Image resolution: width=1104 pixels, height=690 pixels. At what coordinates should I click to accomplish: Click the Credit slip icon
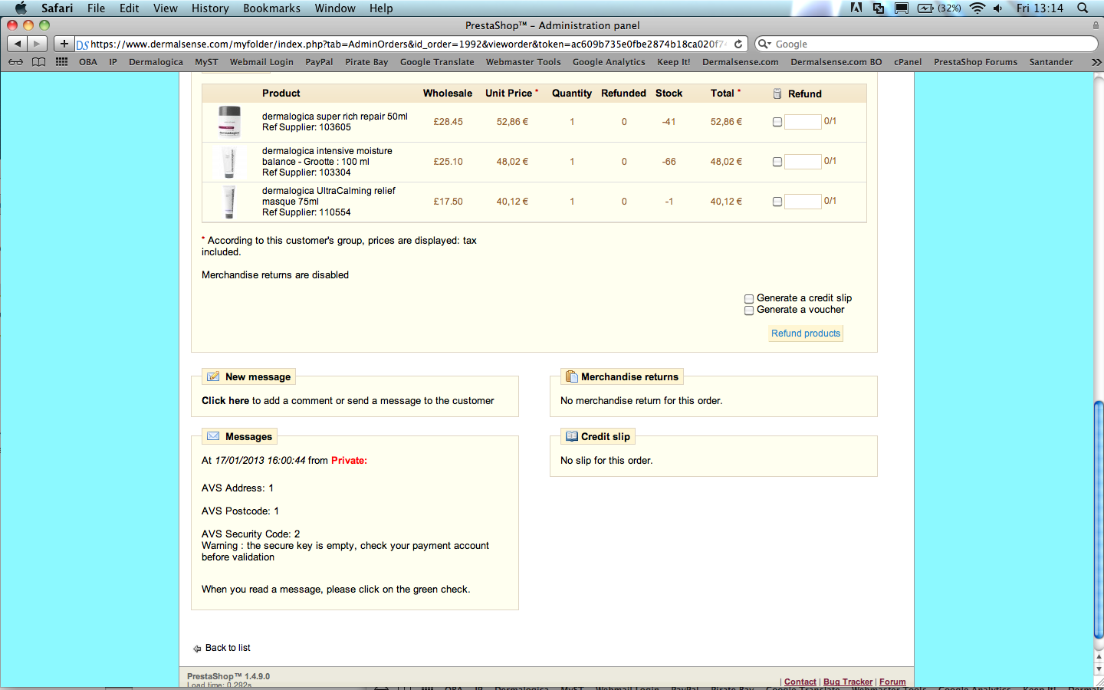pos(571,436)
